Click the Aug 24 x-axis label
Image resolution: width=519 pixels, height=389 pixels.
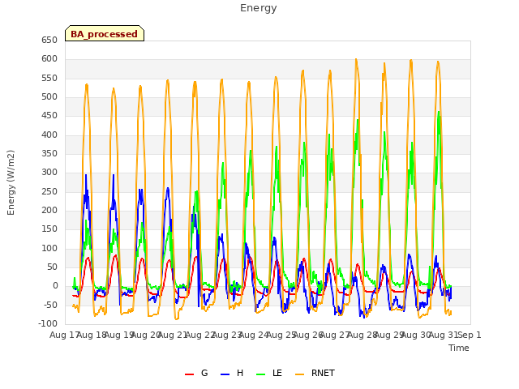pyautogui.click(x=254, y=335)
